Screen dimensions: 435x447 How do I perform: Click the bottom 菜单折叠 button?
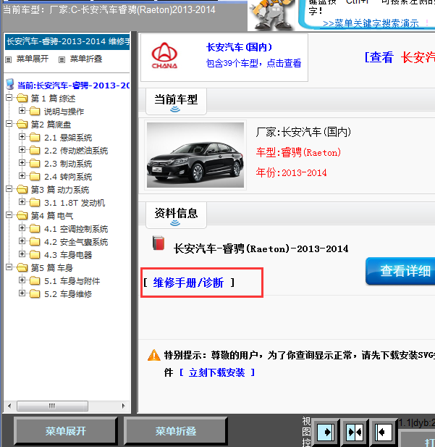(175, 431)
